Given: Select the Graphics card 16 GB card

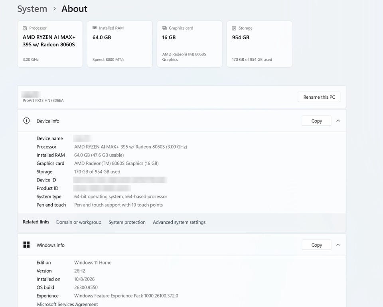Looking at the screenshot, I should 190,44.
